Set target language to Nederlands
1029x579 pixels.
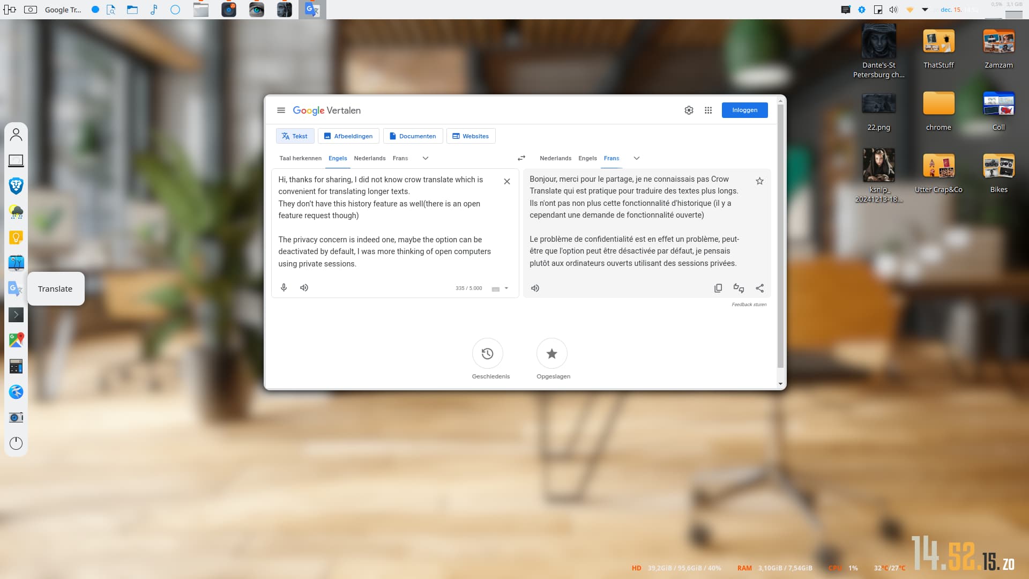click(x=555, y=158)
